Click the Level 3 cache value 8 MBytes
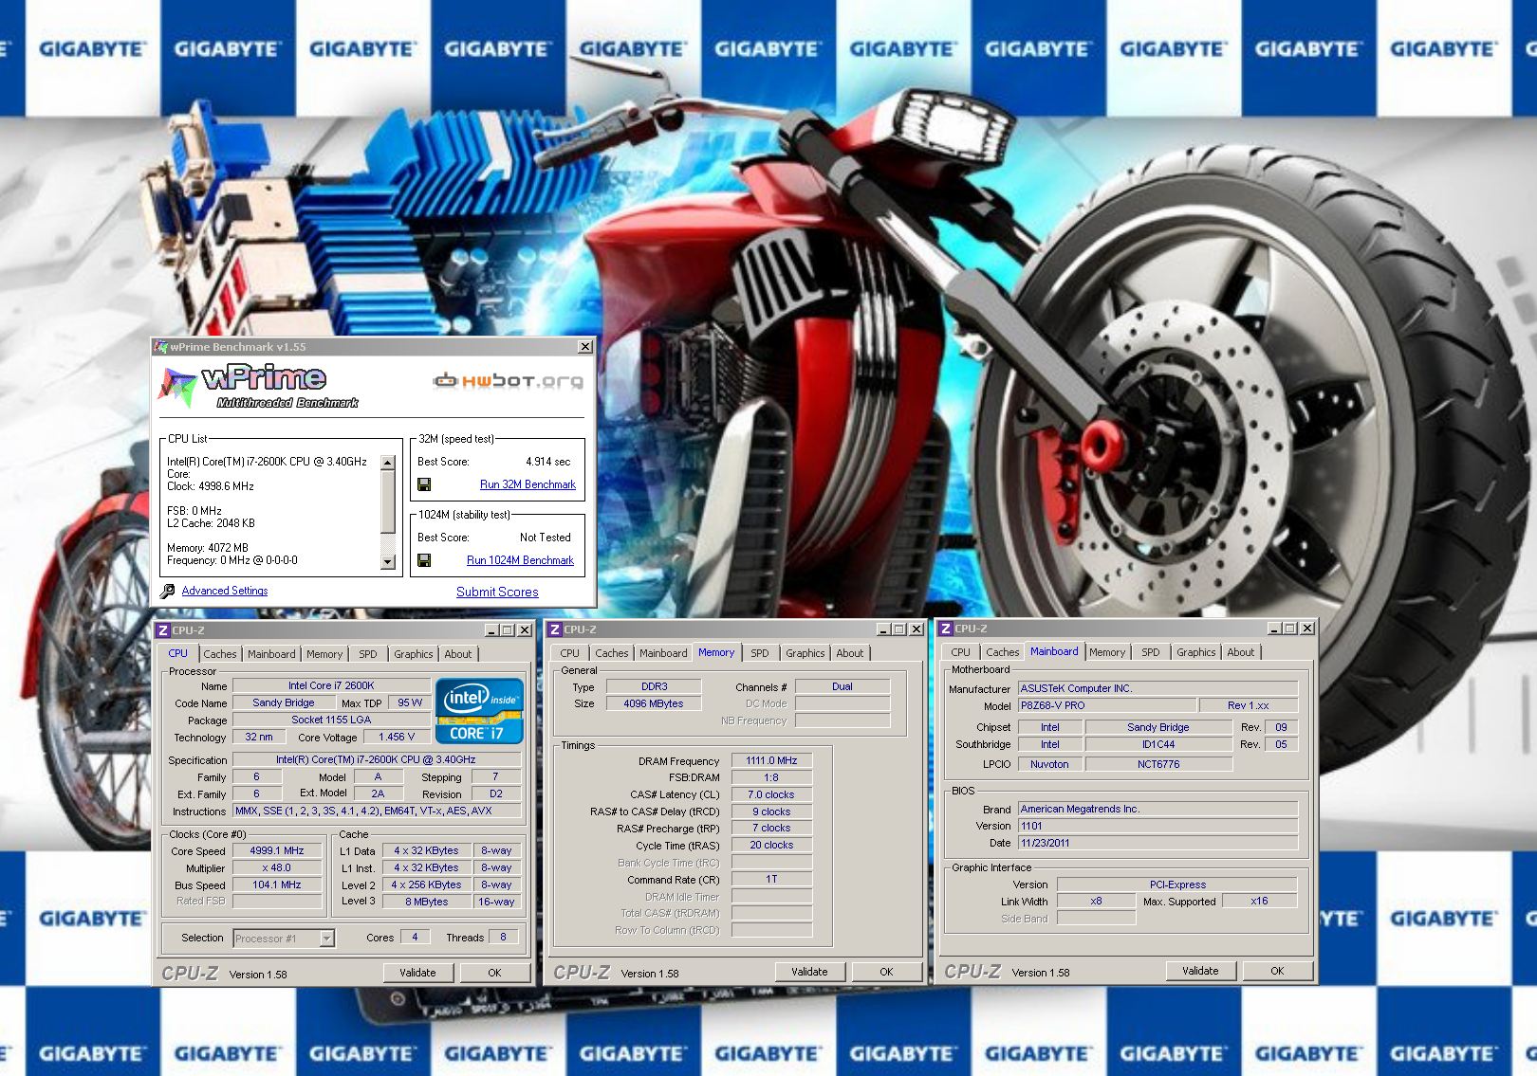Screen dimensions: 1537x1076 427,902
